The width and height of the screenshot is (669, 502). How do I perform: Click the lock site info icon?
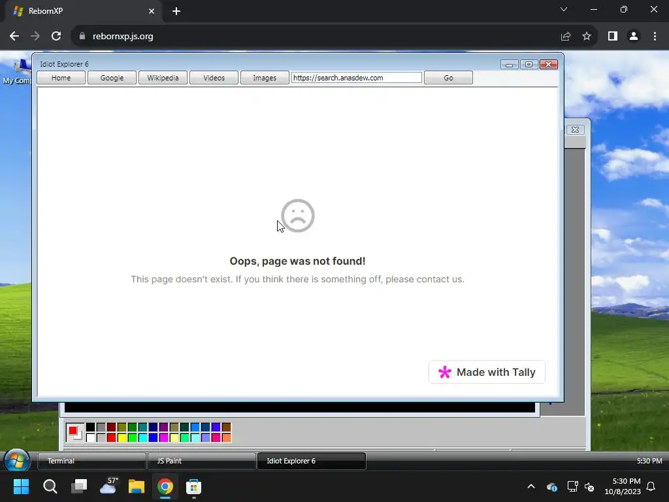click(x=82, y=37)
